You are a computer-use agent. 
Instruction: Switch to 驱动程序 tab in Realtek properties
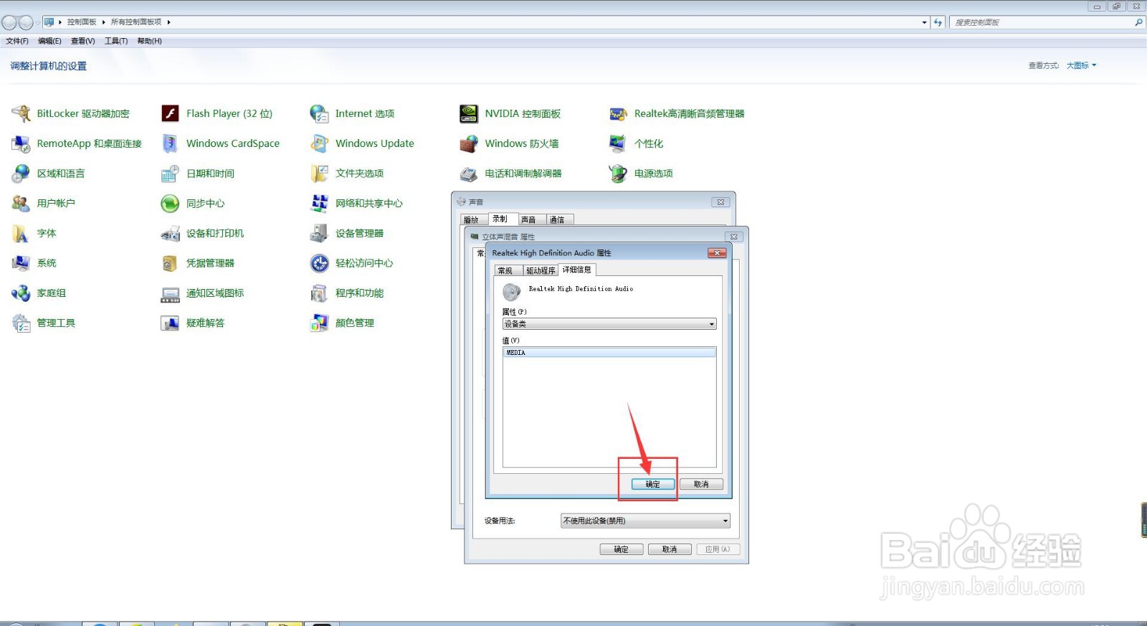point(541,270)
